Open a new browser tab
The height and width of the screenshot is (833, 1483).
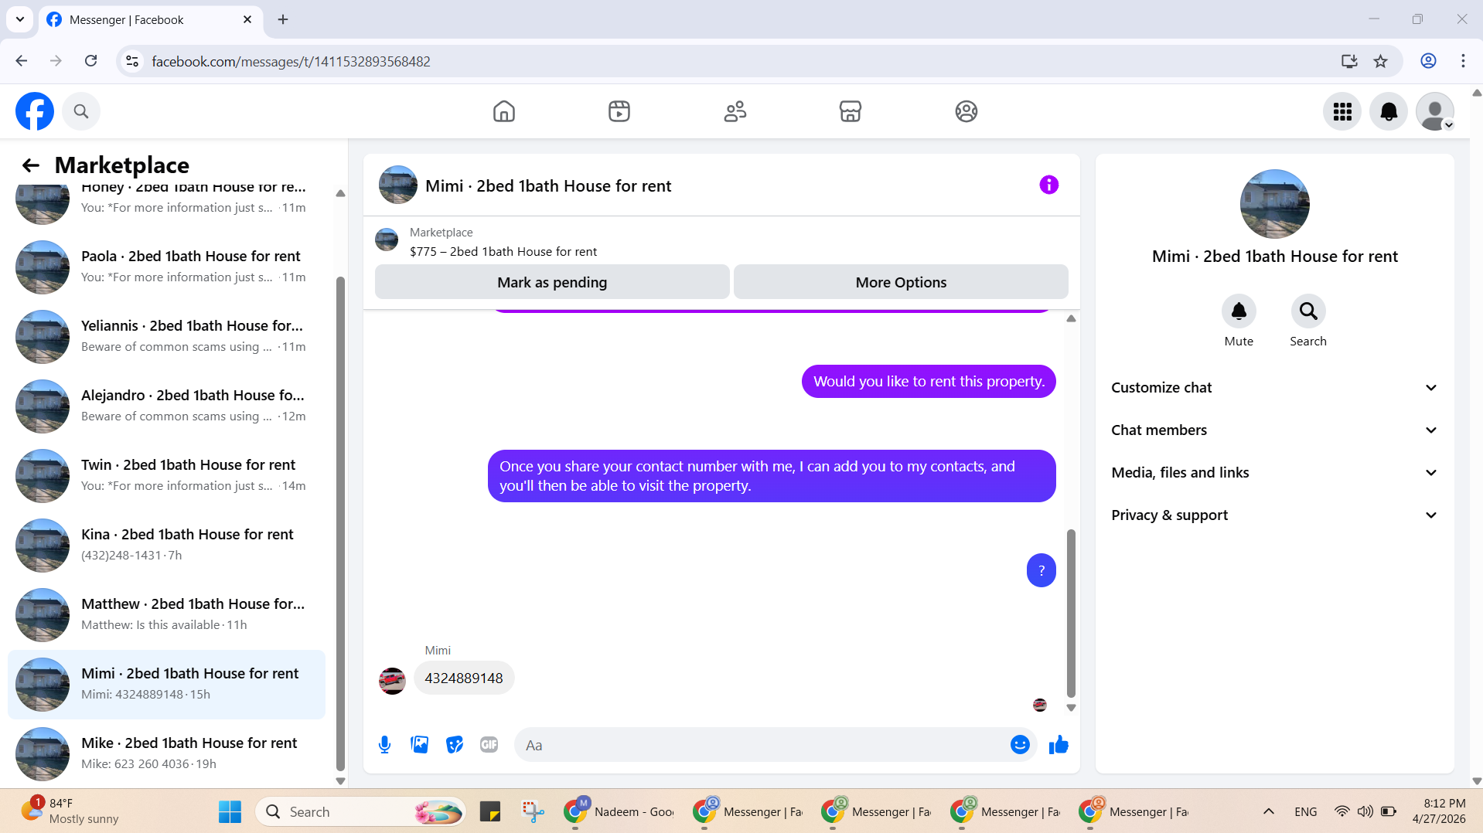tap(283, 19)
